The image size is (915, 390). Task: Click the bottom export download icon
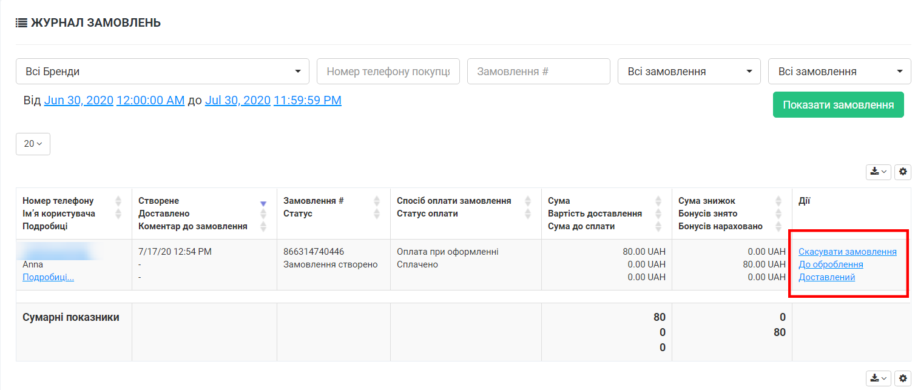878,378
